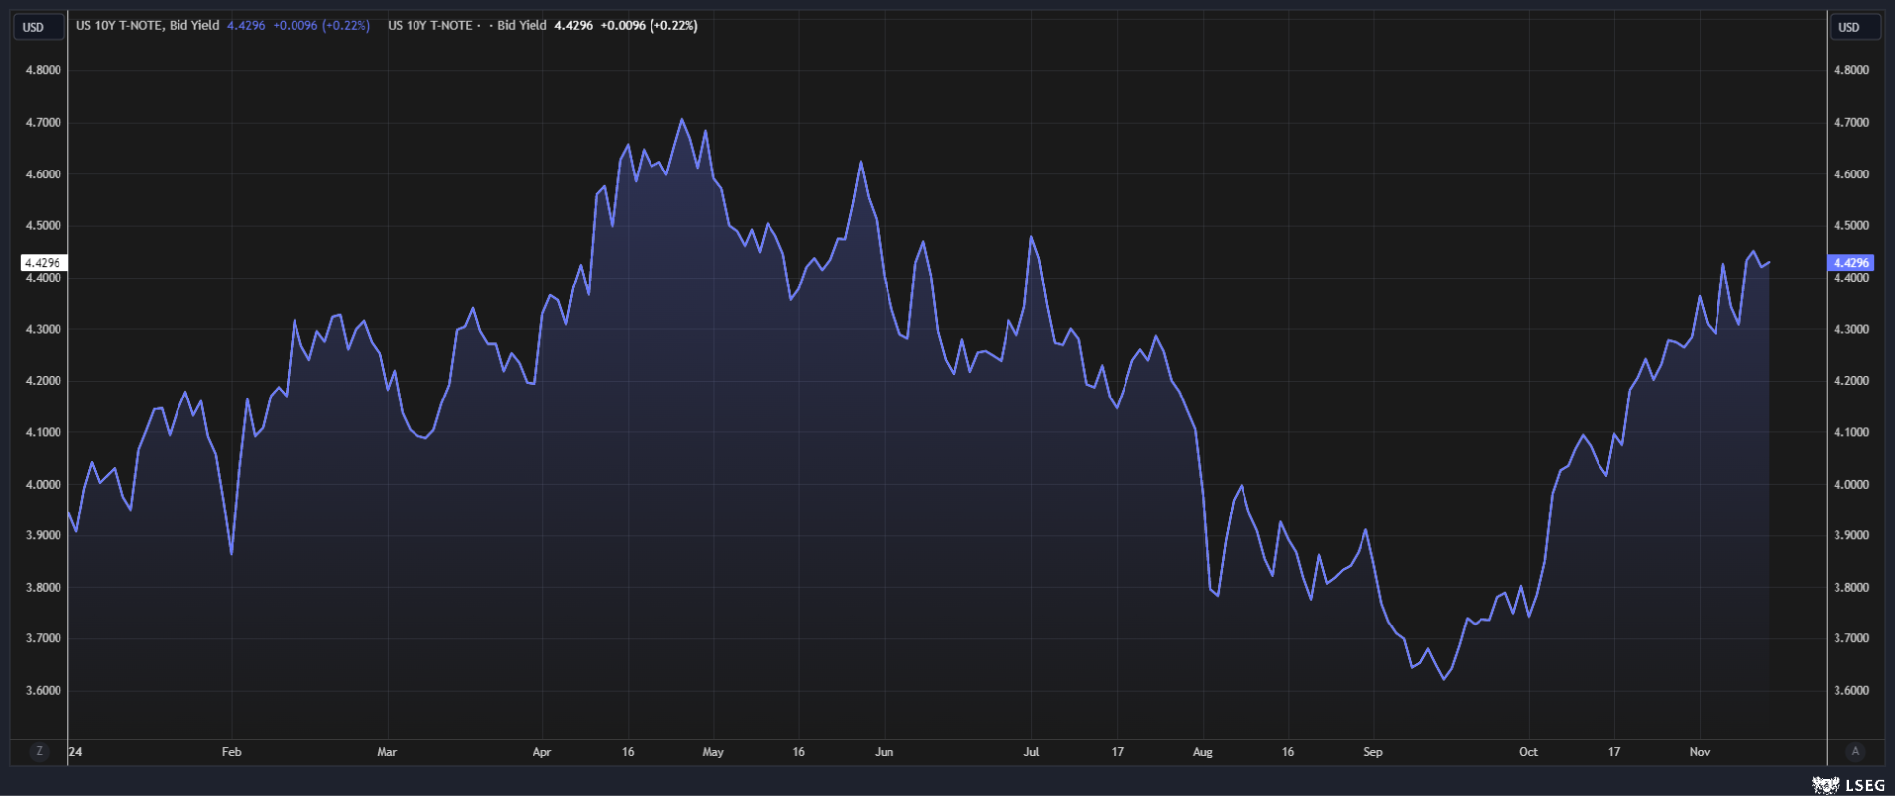Click the blue +0.0096 (+0.22%) change value
Screen dimensions: 1895x796
[x=322, y=26]
